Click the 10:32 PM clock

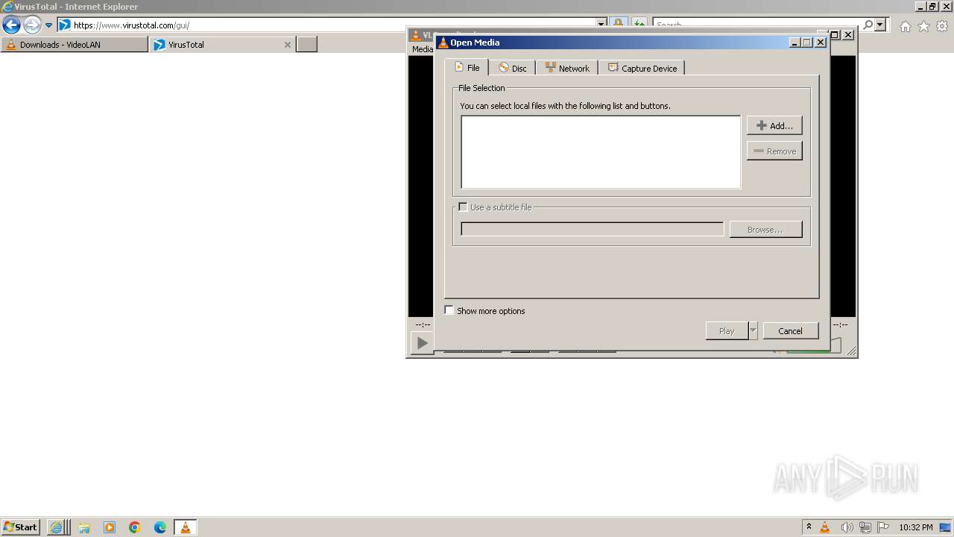pyautogui.click(x=916, y=527)
